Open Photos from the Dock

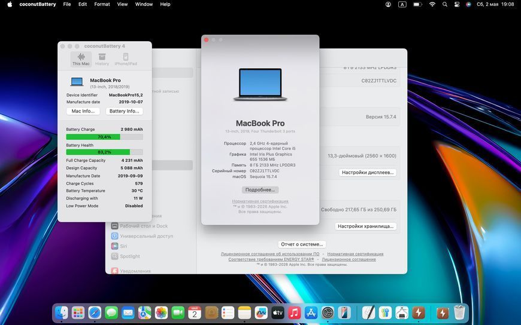pyautogui.click(x=161, y=312)
